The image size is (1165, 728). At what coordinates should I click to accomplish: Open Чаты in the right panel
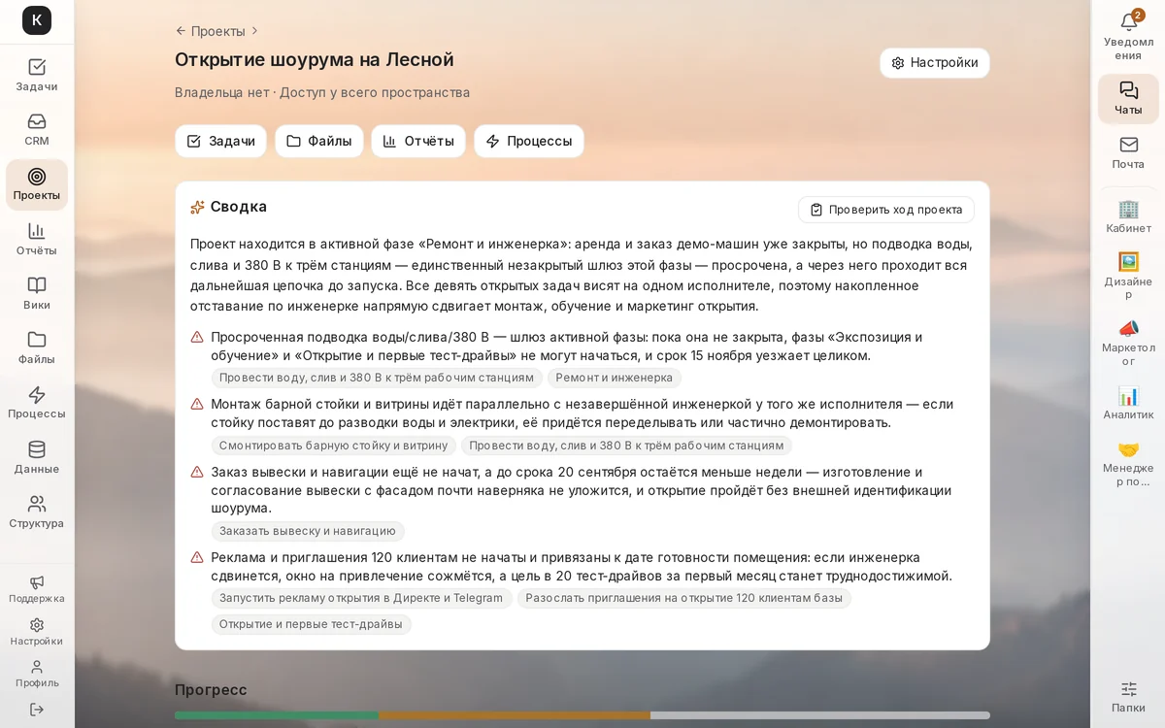[x=1128, y=99]
